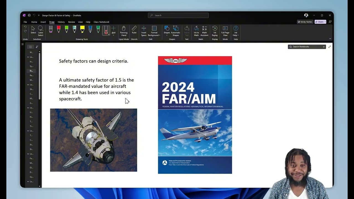This screenshot has height=199, width=354.
Task: Start Ink Replay
Action: coord(215,31)
